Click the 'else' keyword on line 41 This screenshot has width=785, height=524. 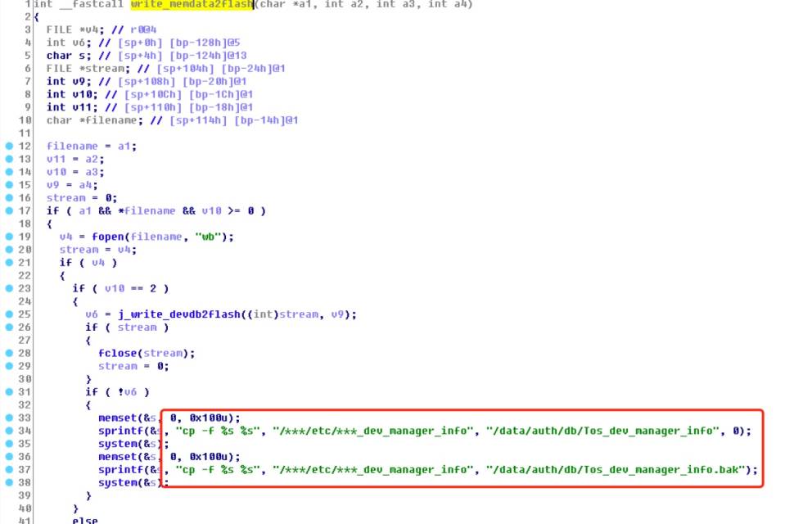[x=85, y=521]
